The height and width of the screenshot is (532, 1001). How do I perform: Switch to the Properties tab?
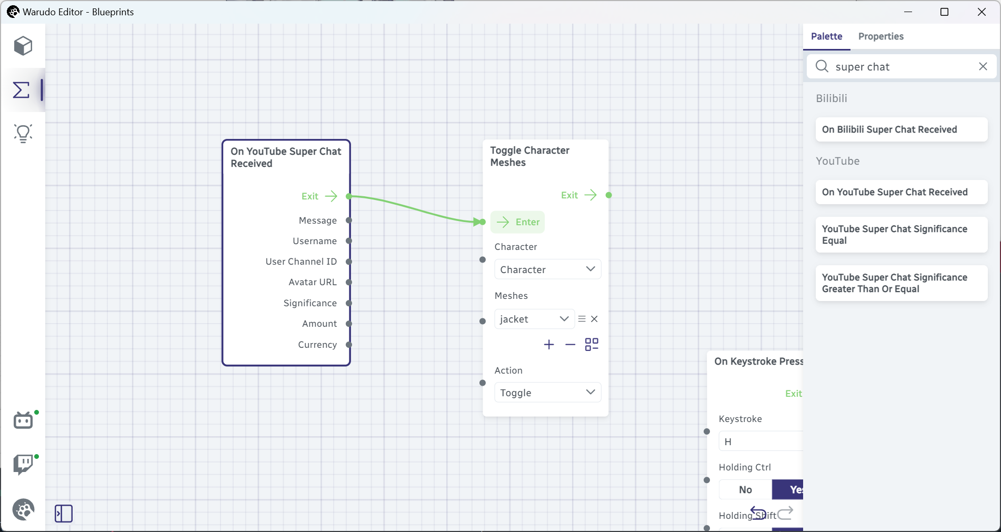880,36
